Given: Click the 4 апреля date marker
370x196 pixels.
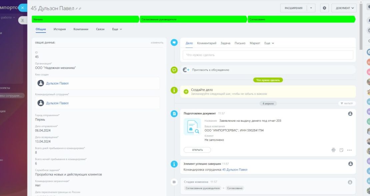Looking at the screenshot, I should click(x=268, y=104).
